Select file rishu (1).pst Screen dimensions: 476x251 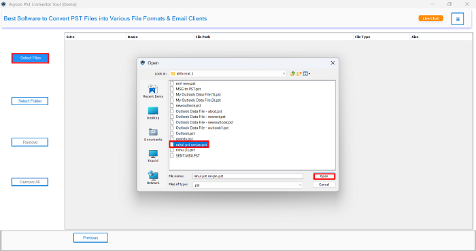182,150
